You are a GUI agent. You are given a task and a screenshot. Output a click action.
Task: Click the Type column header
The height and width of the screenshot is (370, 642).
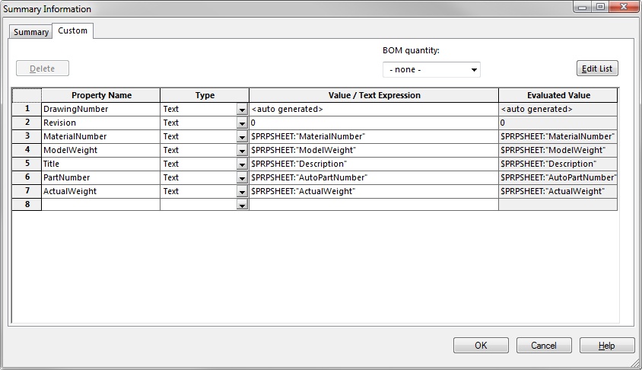click(205, 95)
